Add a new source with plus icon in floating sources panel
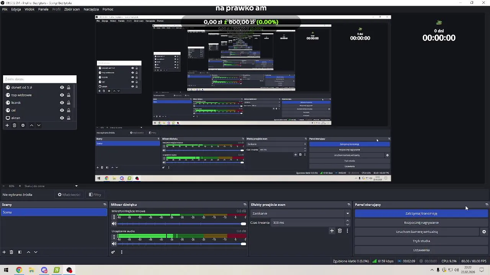490x275 pixels. (7, 125)
